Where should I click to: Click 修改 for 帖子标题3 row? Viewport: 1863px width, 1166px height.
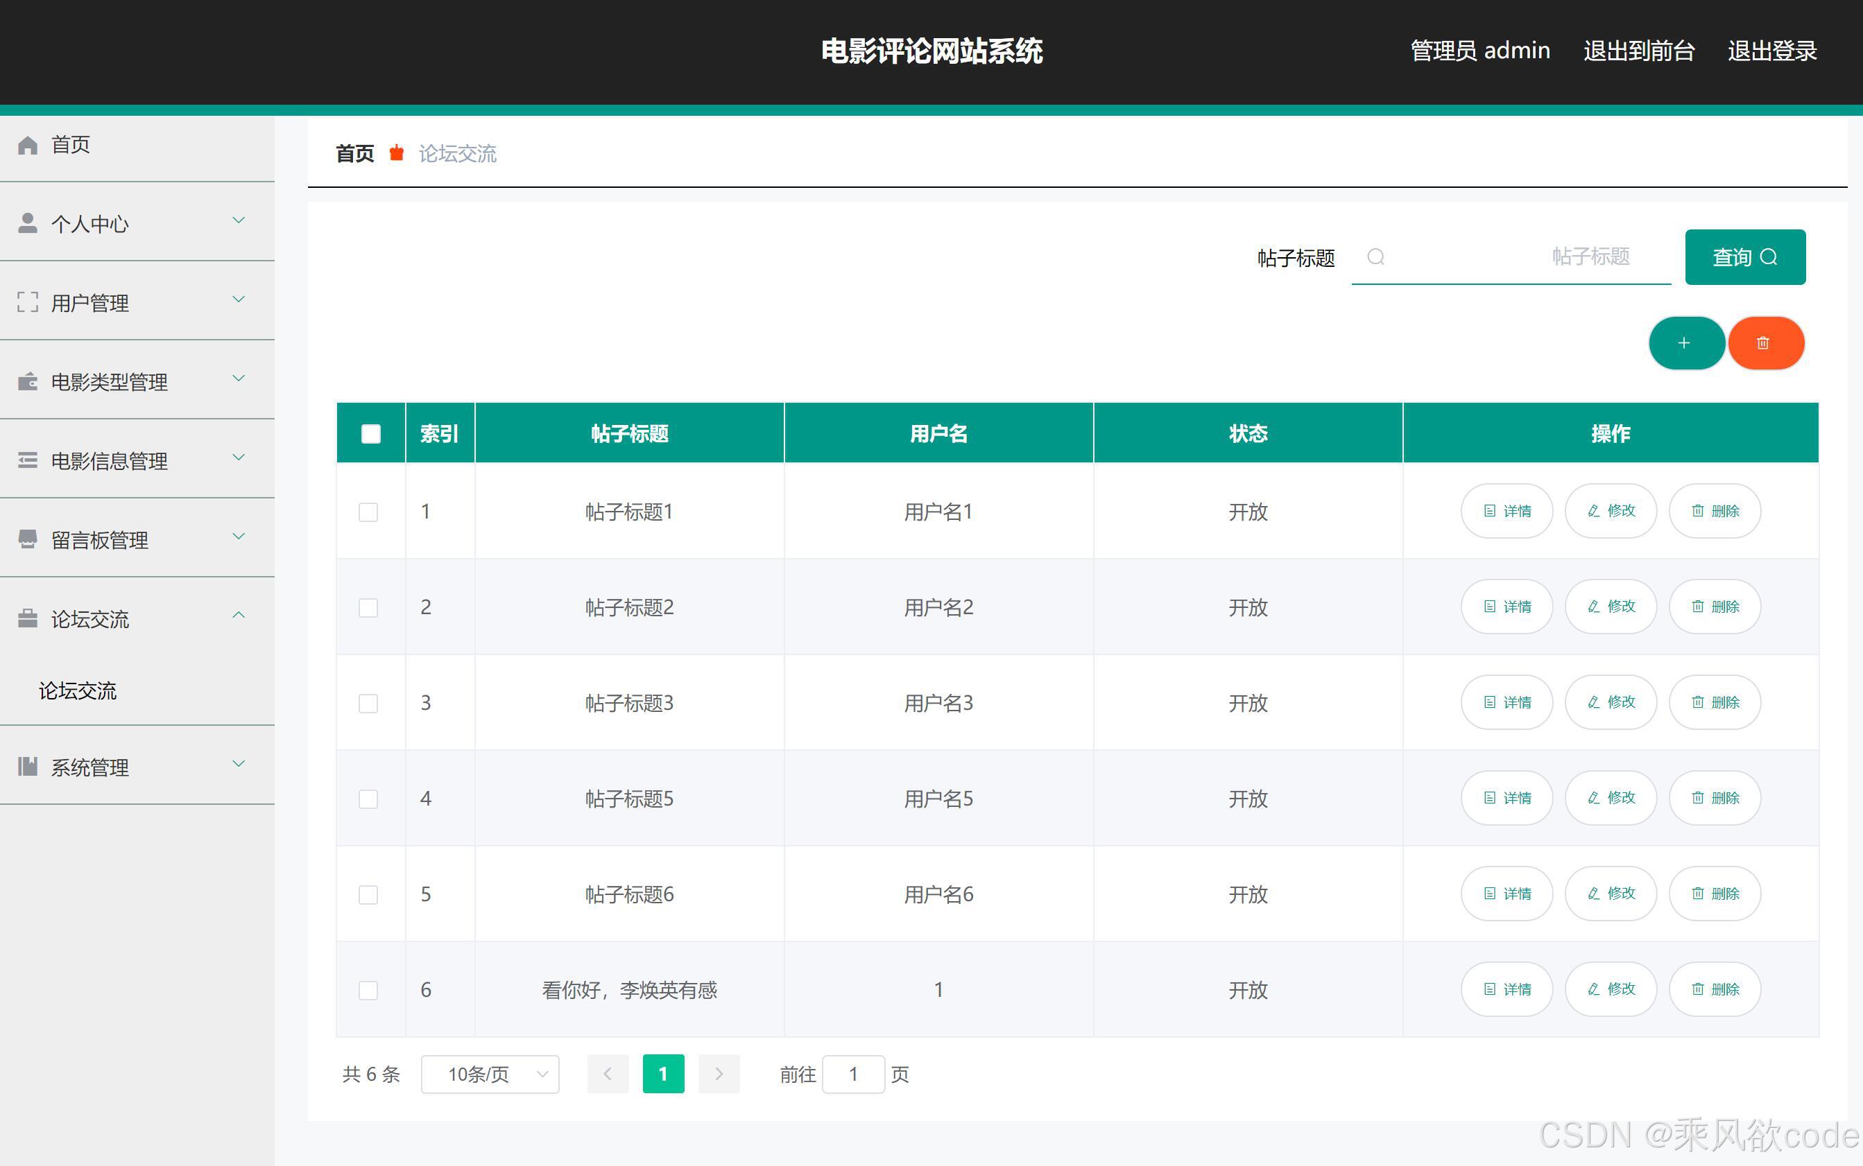[1610, 702]
